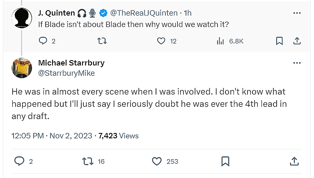This screenshot has width=314, height=178.
Task: Bookmark J. Quinten's tweet
Action: coord(279,41)
